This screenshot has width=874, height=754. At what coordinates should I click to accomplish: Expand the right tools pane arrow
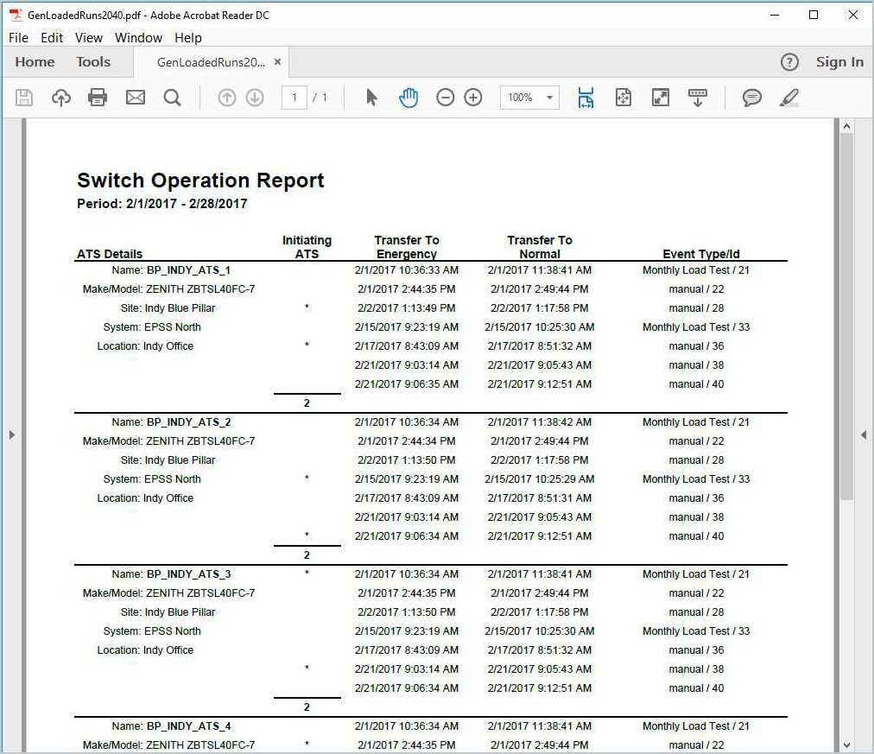864,434
